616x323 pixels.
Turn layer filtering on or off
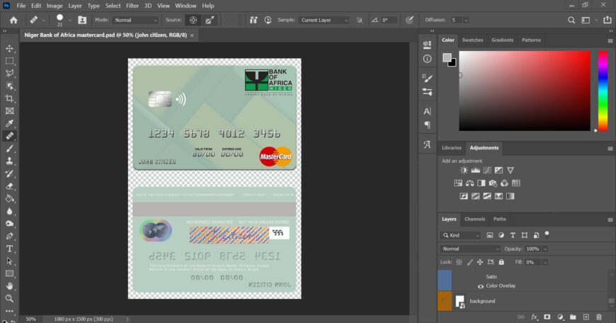tap(547, 234)
